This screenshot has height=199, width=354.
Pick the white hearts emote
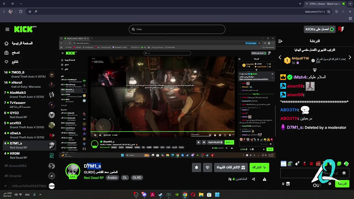(x=297, y=164)
